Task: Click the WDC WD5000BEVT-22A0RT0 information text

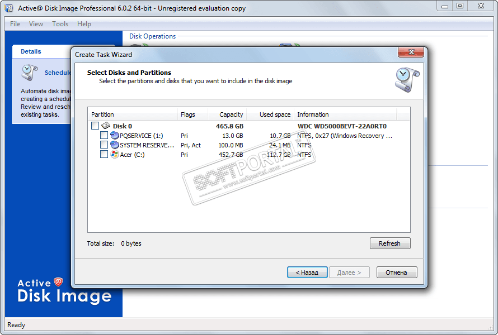Action: click(x=342, y=126)
